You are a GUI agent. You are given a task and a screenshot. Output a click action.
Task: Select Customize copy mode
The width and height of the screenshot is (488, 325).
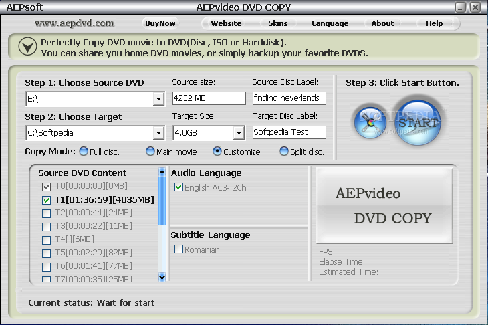pyautogui.click(x=217, y=151)
